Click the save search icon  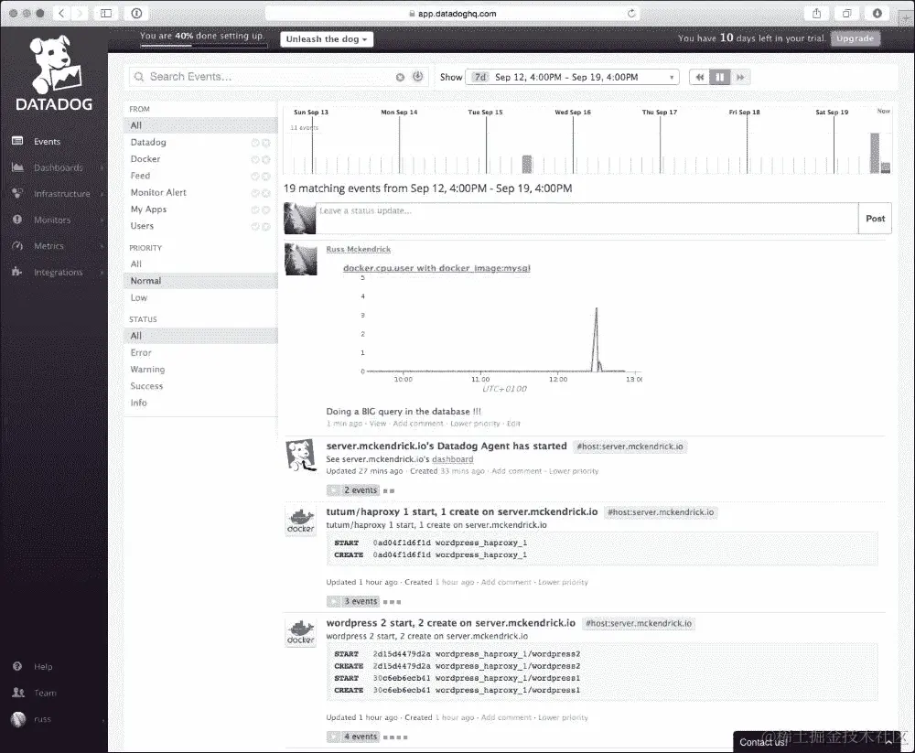coord(418,77)
